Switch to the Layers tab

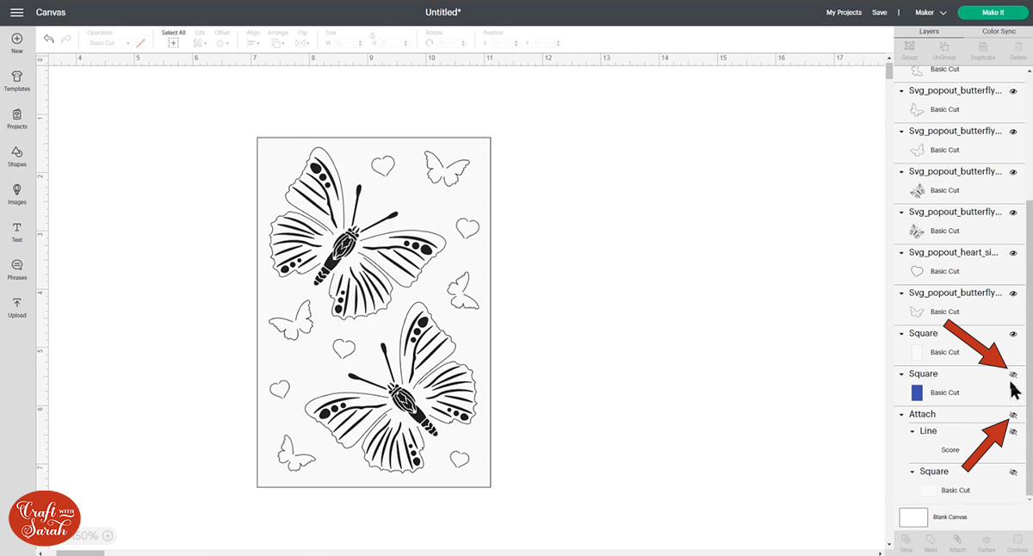tap(929, 31)
